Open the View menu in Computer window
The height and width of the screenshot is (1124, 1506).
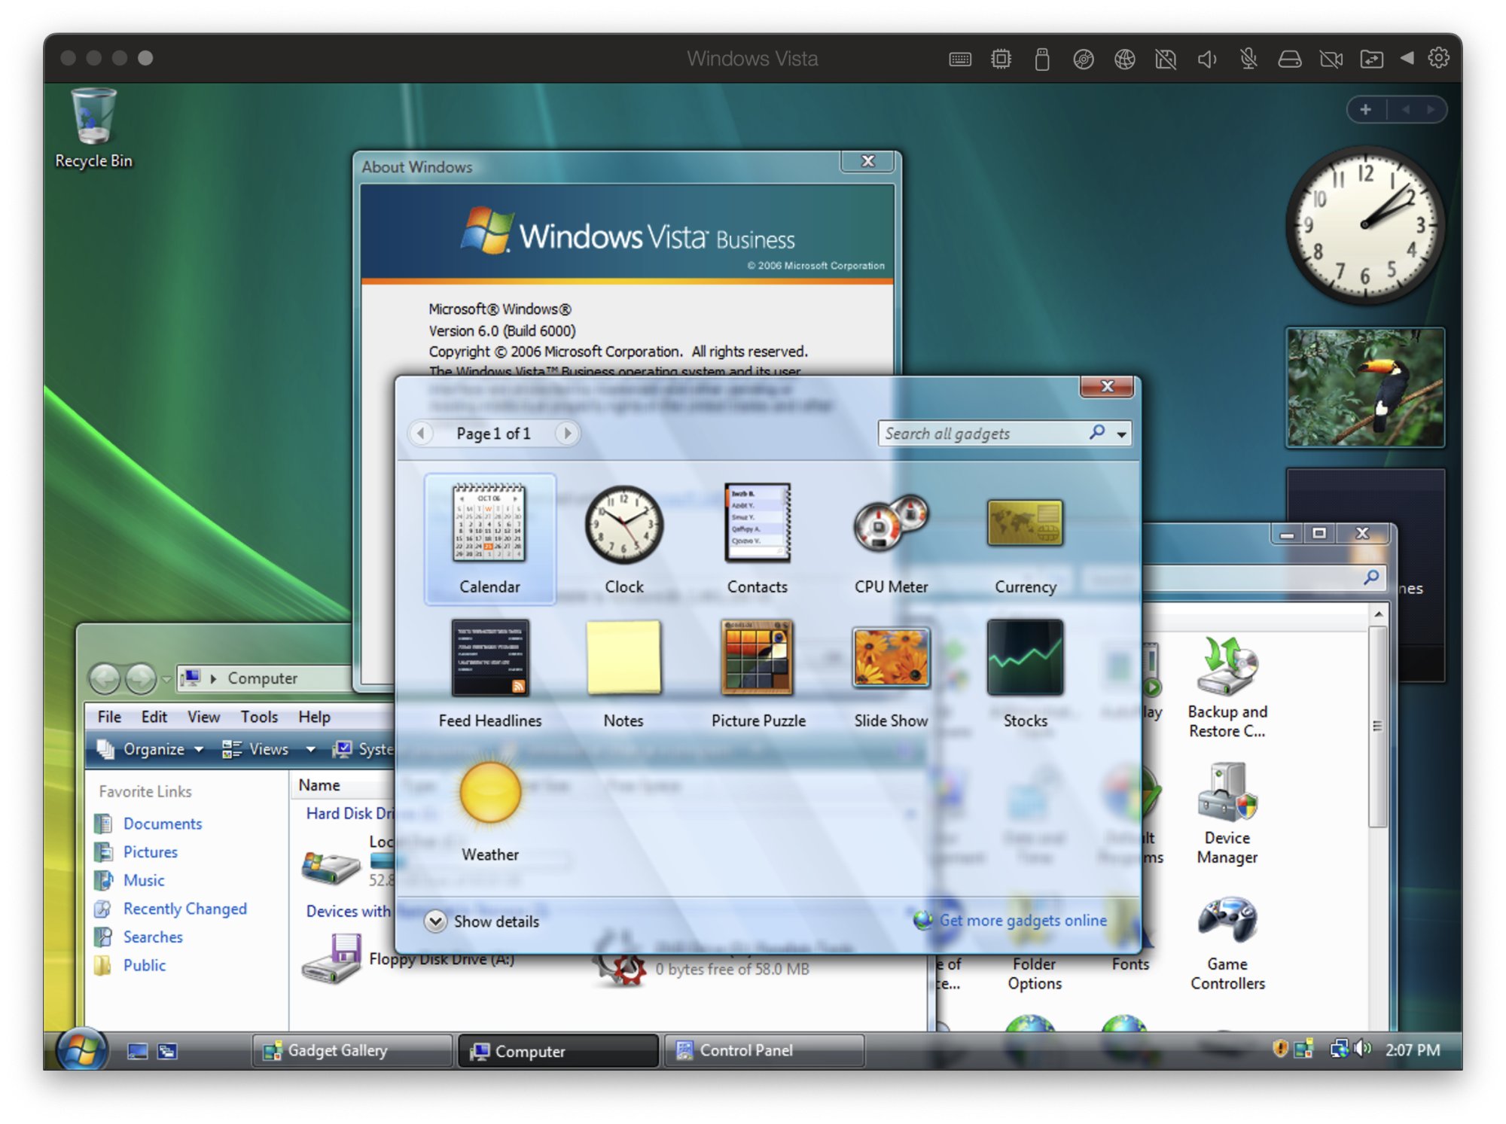coord(203,717)
